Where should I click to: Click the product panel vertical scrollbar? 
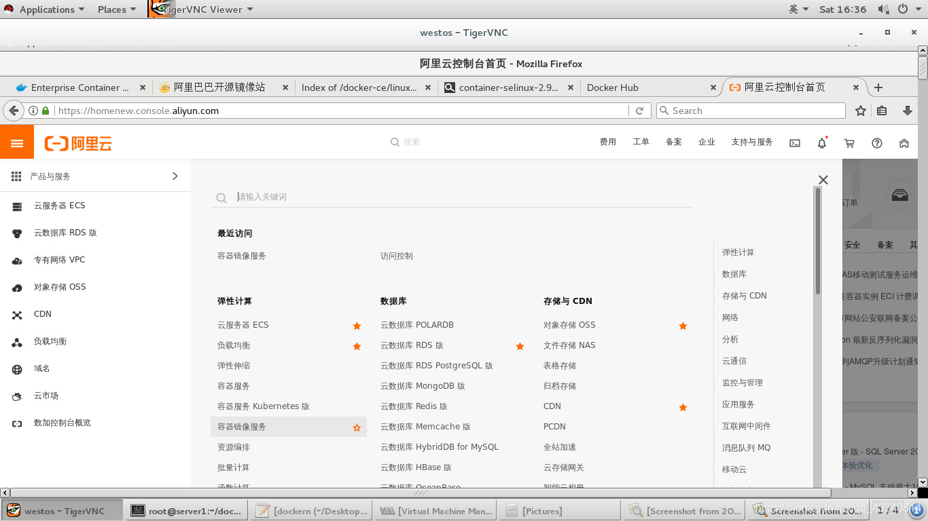click(817, 241)
